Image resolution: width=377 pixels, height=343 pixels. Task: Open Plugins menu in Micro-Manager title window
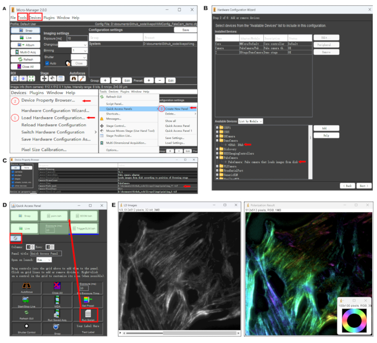click(x=49, y=18)
